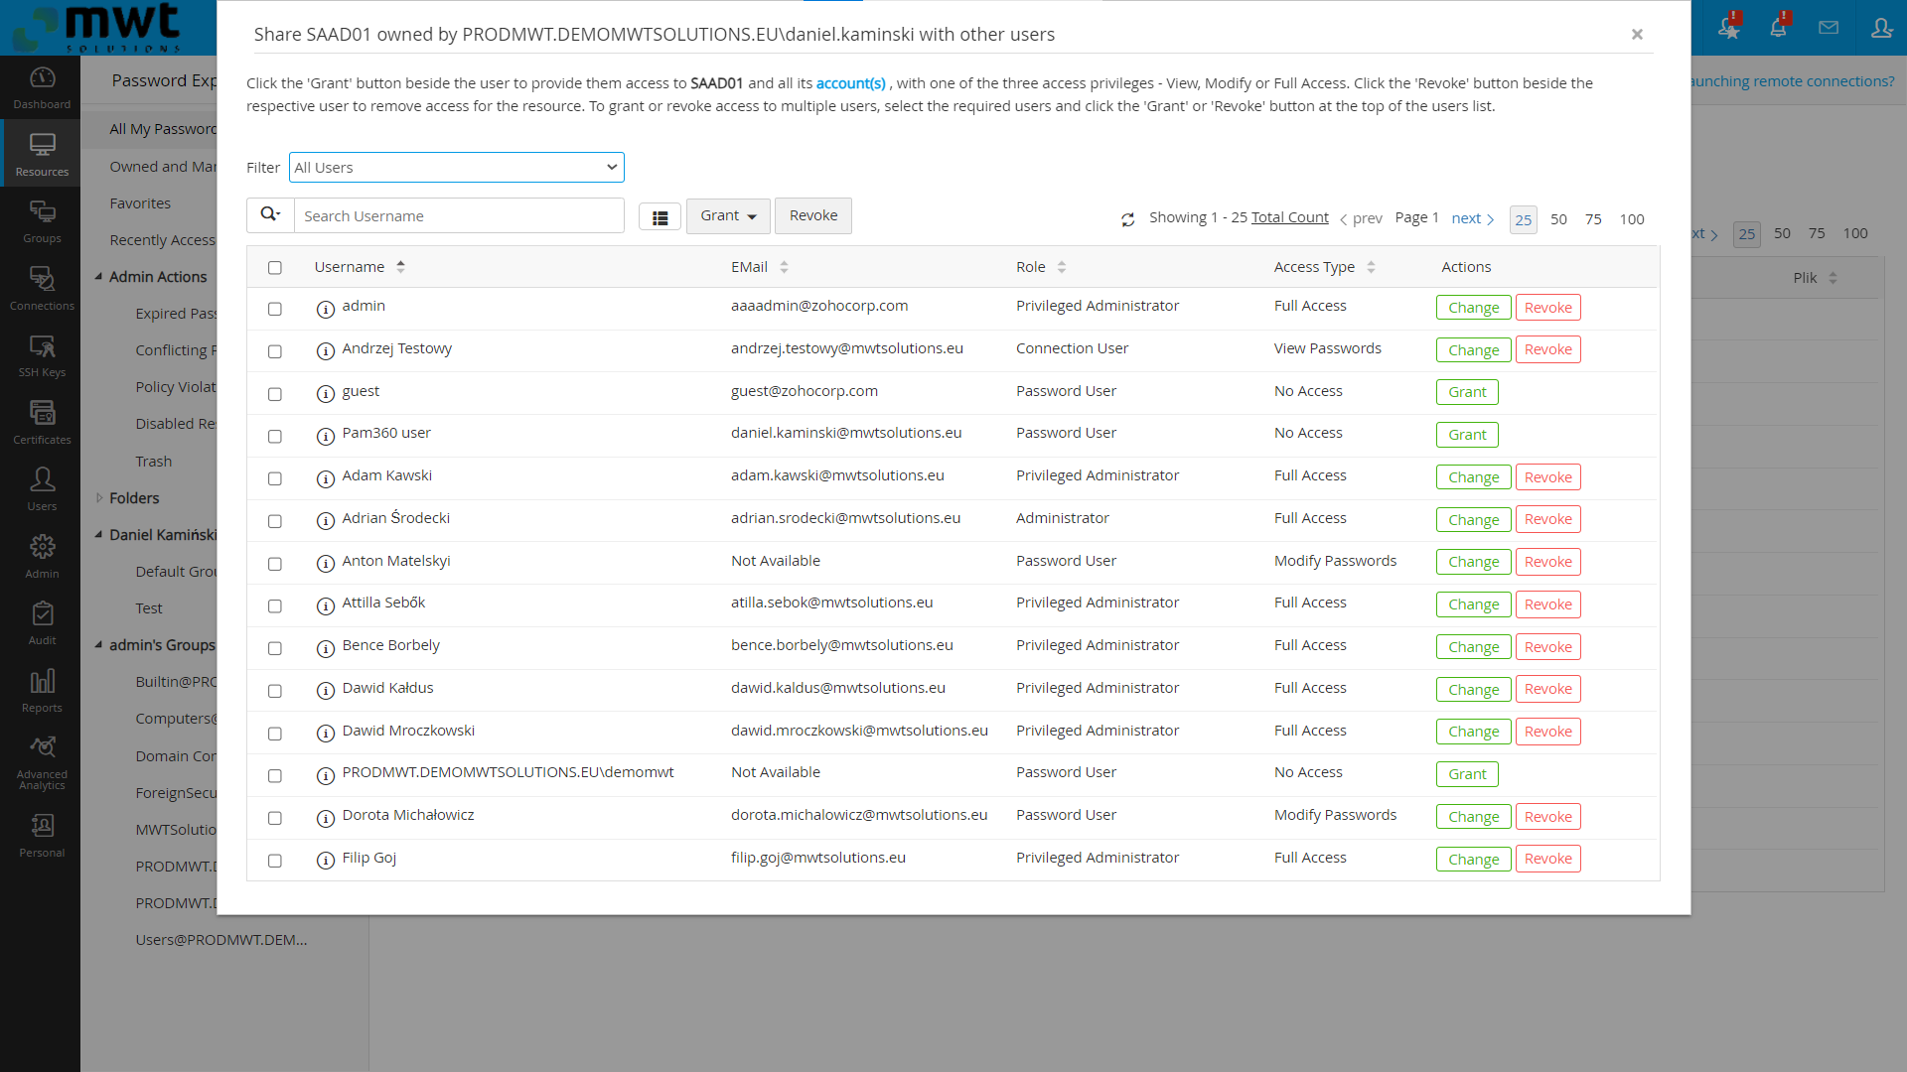Select the SSH Keys section in sidebar

click(x=41, y=354)
